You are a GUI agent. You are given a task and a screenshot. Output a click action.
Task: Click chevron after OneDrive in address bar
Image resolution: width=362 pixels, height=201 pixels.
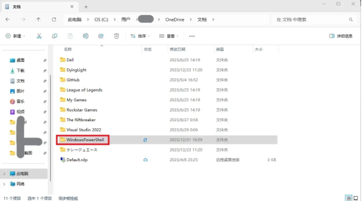coord(191,20)
